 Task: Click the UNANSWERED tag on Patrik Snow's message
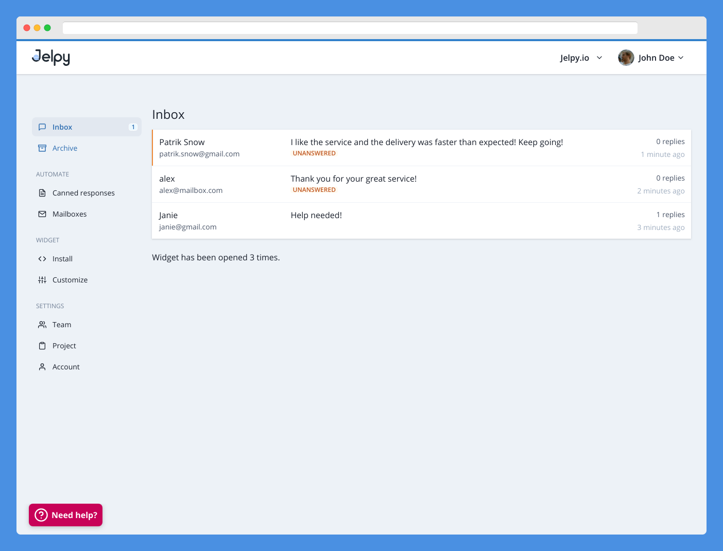314,153
